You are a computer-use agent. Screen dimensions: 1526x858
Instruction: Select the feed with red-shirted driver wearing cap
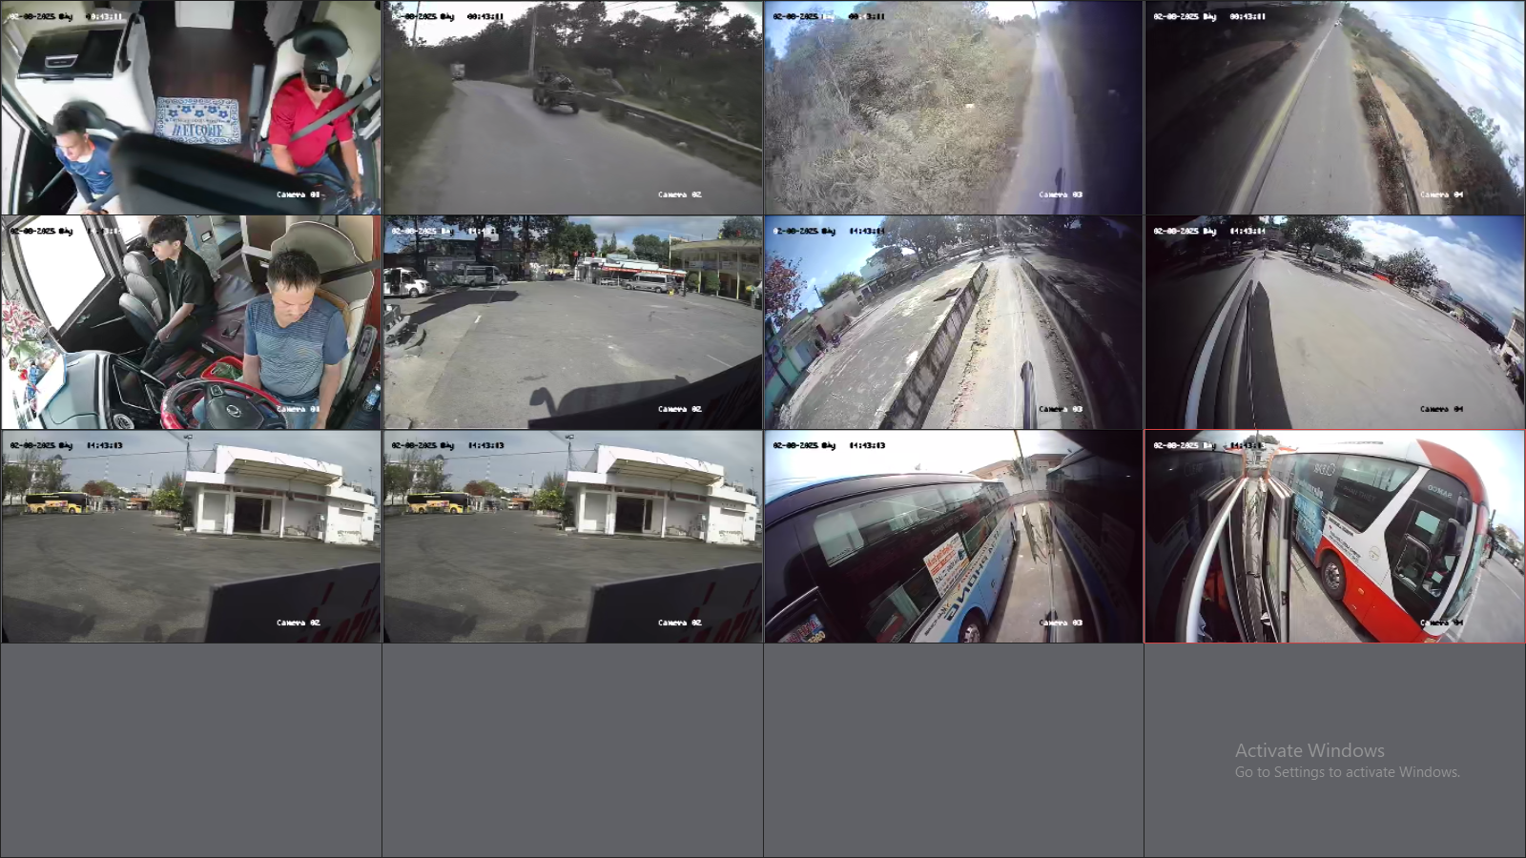[x=191, y=107]
